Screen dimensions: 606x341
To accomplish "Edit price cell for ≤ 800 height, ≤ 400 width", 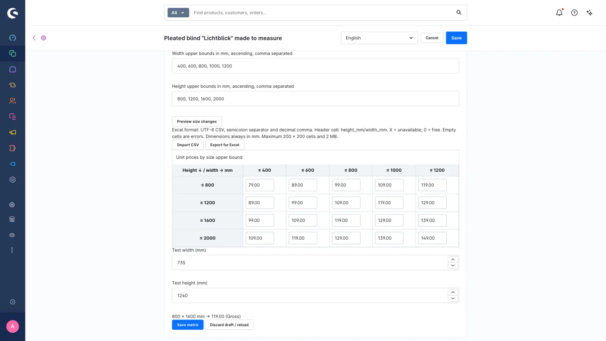I will [260, 185].
